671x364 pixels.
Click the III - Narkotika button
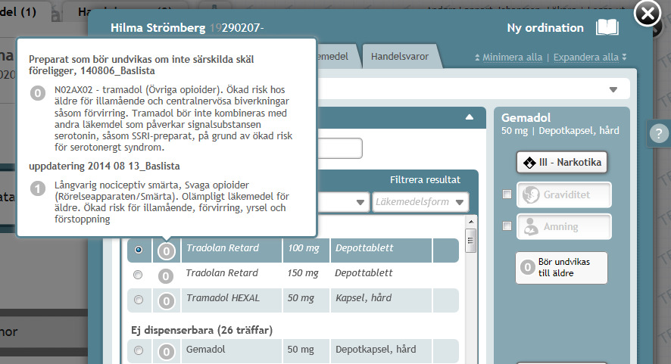click(x=562, y=163)
